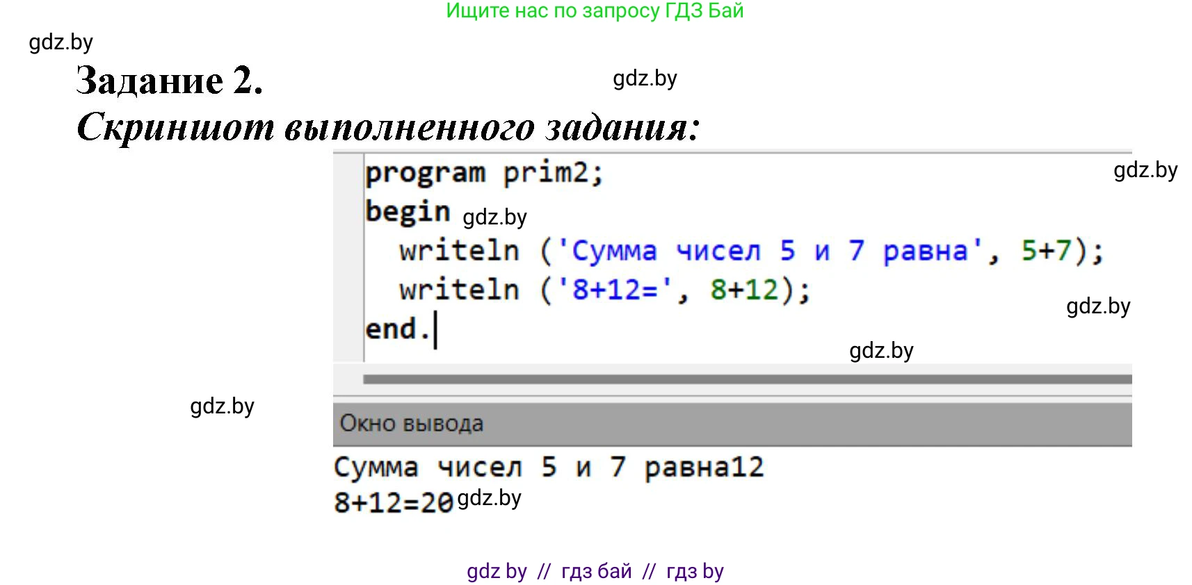Screen dimensions: 1192x585
Task: Click the gdz.by watermark at the top-left corner
Action: click(61, 42)
